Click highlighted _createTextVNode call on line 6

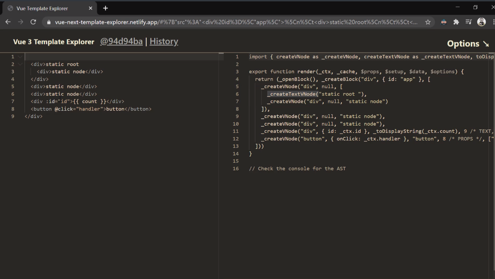[293, 94]
